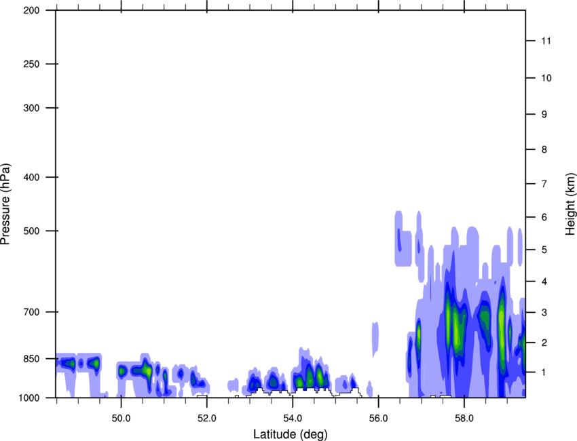
Task: Click the Height (km) axis title
Action: tap(570, 204)
